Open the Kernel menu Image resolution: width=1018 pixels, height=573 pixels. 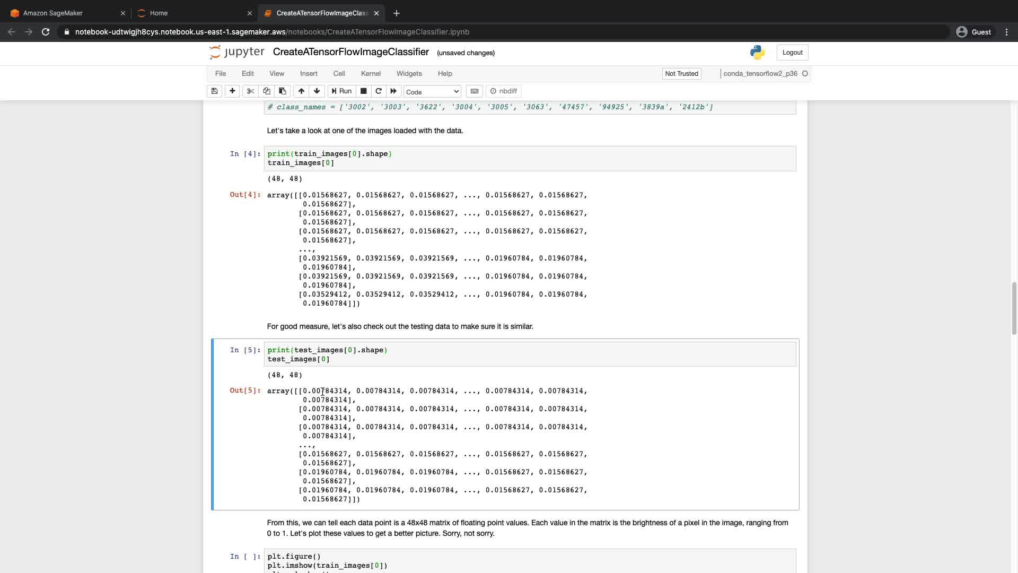tap(371, 74)
